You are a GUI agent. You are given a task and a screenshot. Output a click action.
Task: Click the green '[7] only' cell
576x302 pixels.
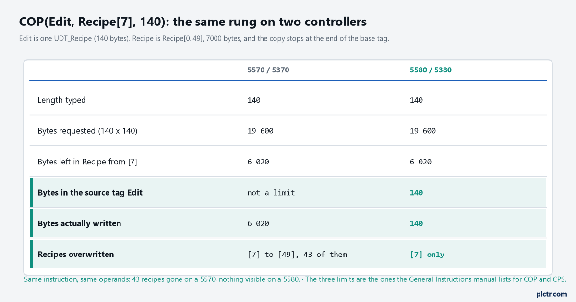tap(427, 255)
